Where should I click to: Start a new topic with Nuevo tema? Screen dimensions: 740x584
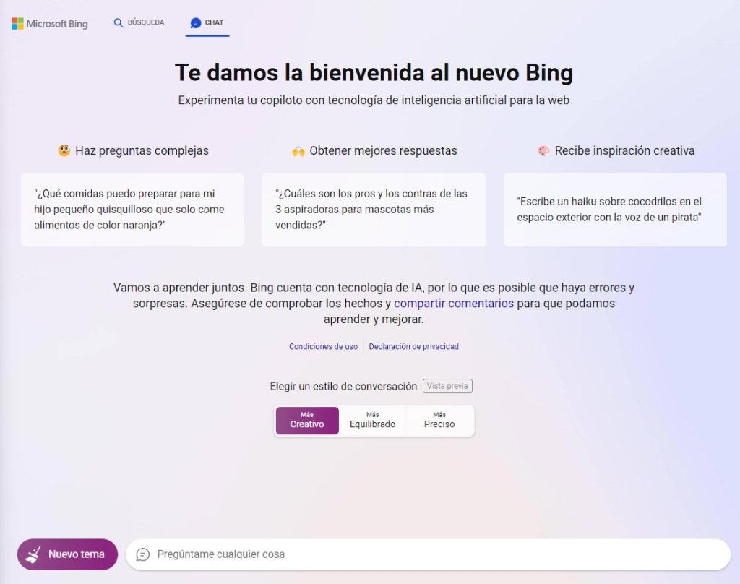pos(67,554)
